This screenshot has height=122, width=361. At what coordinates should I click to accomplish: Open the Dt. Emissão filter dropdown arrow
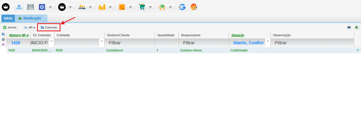tap(52, 41)
